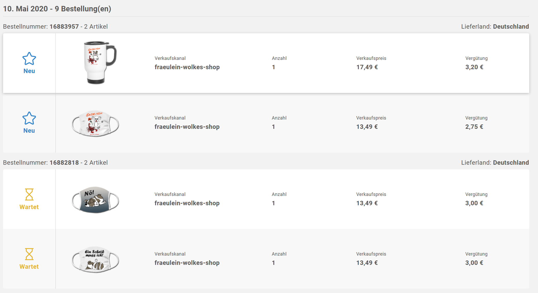Click hourglass icon for Ein Scheiß mask
This screenshot has width=538, height=293.
pyautogui.click(x=29, y=254)
